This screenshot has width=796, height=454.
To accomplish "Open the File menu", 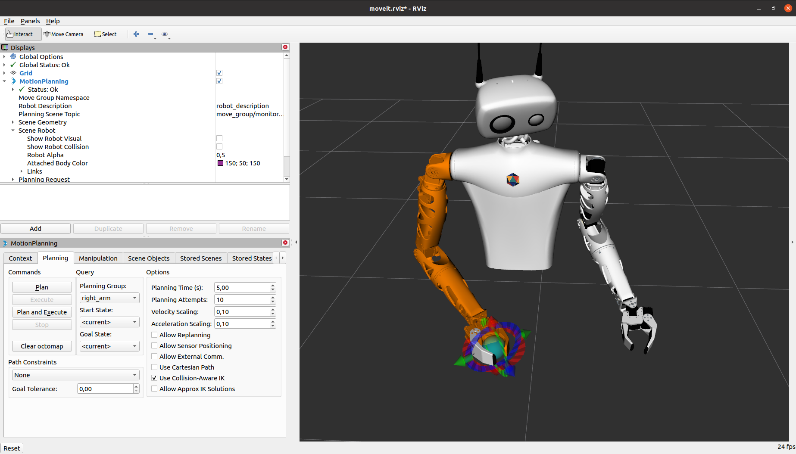I will tap(9, 21).
